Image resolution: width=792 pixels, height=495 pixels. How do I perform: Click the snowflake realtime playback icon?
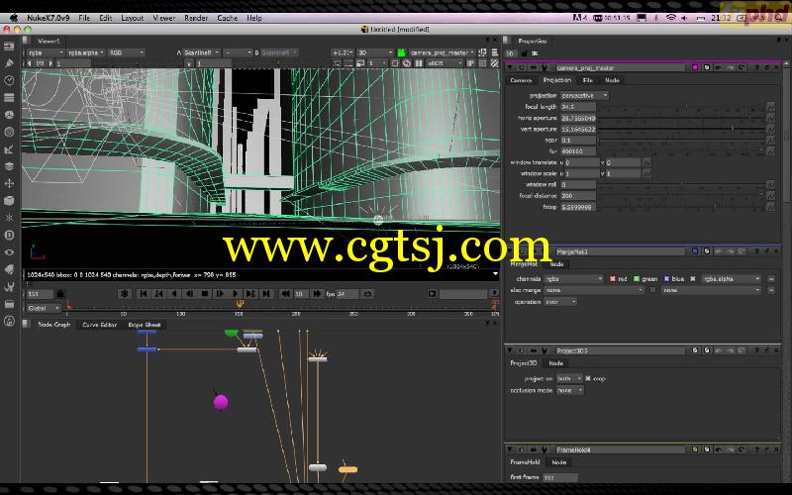tap(125, 293)
